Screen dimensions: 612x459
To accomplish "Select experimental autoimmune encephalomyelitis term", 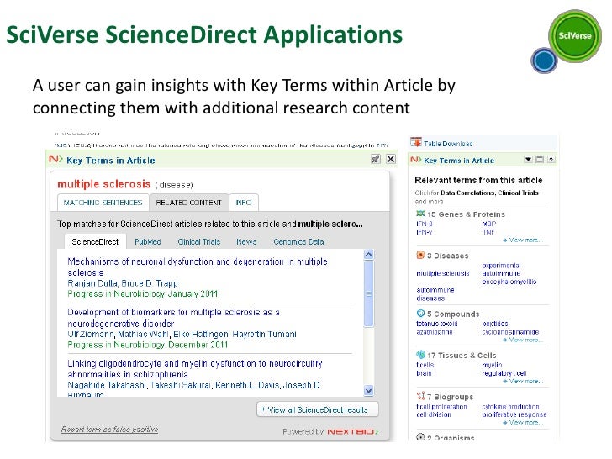I will (x=509, y=273).
